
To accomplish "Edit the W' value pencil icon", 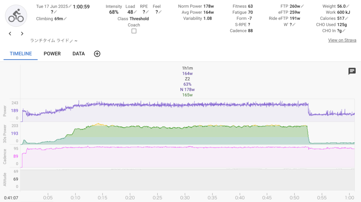I will coord(294,24).
